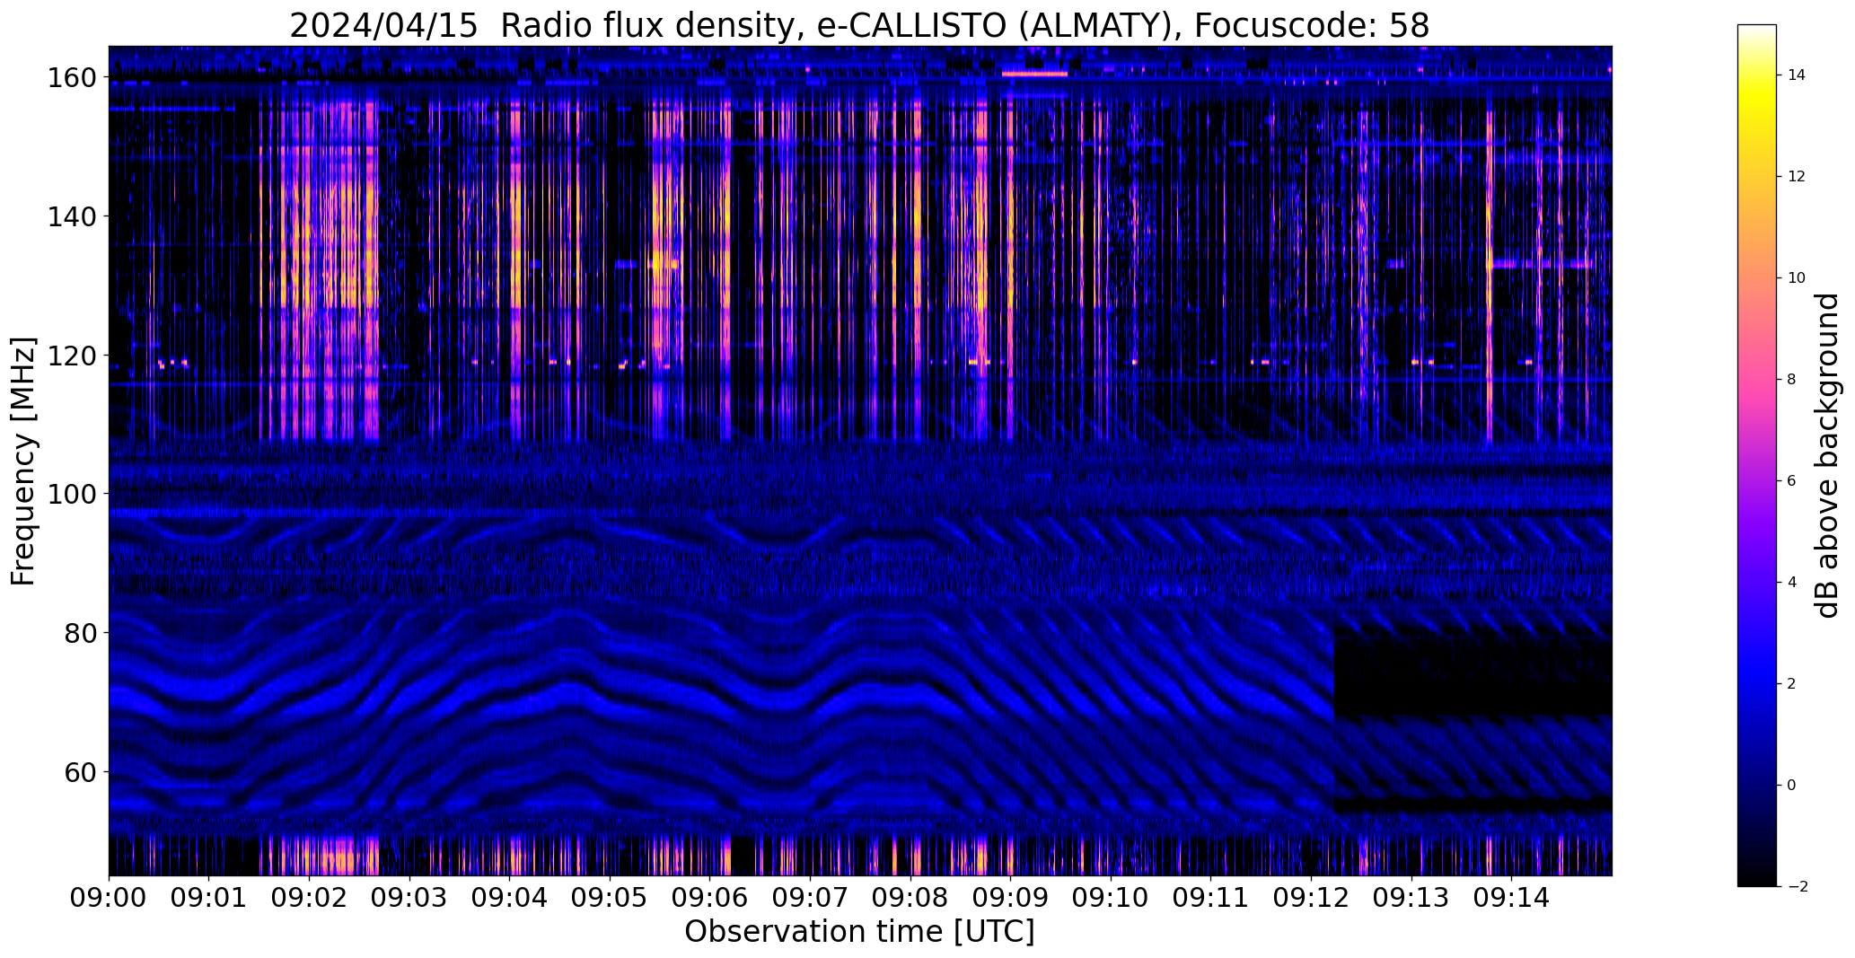Click the 09:10 time tick label
Image resolution: width=1855 pixels, height=958 pixels.
click(x=1111, y=898)
